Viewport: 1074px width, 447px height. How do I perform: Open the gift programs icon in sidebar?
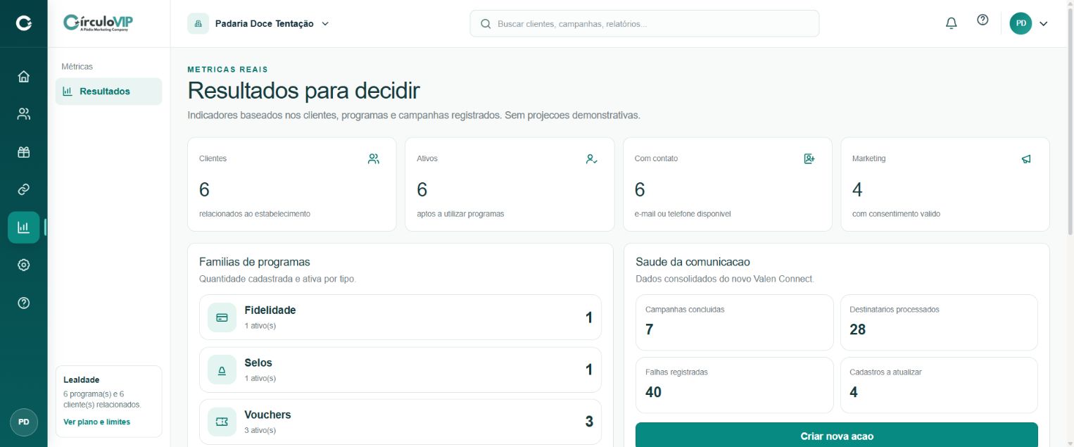tap(23, 152)
